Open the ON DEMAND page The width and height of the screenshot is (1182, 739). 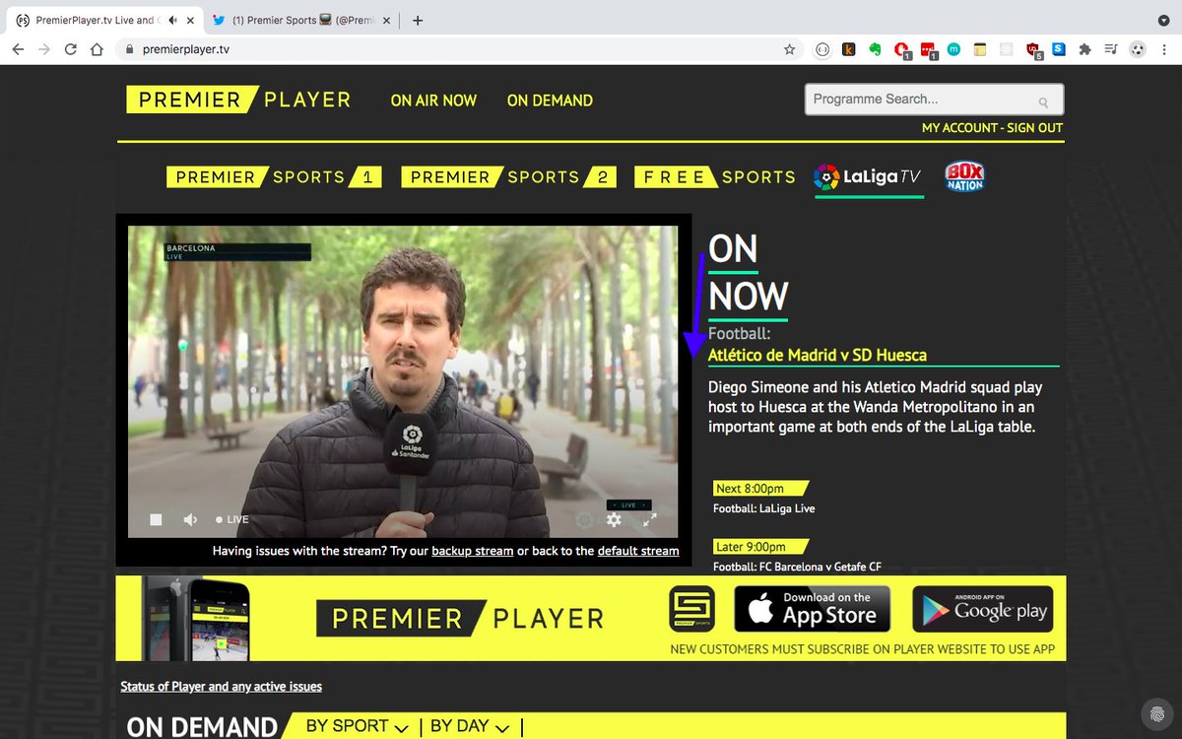pyautogui.click(x=550, y=101)
